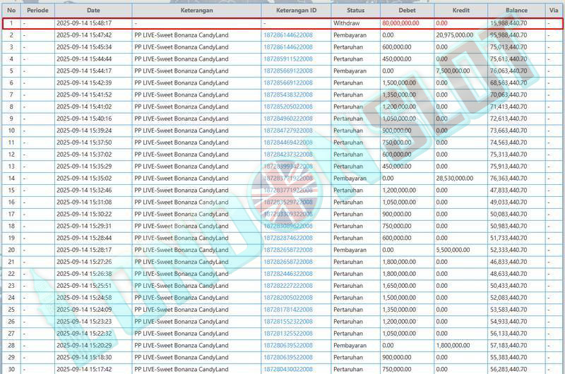Select the 15,988,440.70 balance cell
Screen dimensions: 565x374
[509, 23]
